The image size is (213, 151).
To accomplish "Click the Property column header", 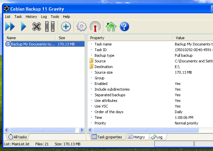I will pyautogui.click(x=130, y=38).
